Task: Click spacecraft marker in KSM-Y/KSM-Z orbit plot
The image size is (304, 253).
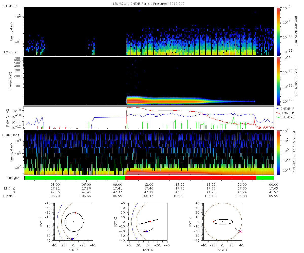Action: [x=240, y=231]
